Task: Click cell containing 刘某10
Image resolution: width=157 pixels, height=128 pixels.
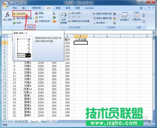Action: [x=28, y=89]
